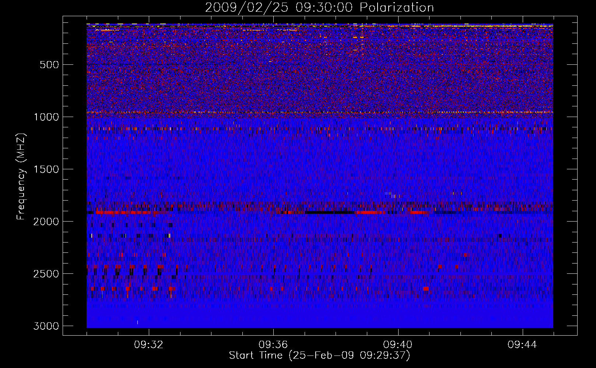The width and height of the screenshot is (596, 368).
Task: Click the plot title '2009/02/25 09:30:00 Polarization'
Action: pyautogui.click(x=319, y=8)
